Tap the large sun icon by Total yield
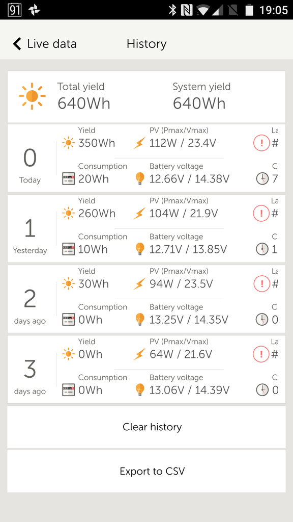 (x=32, y=96)
